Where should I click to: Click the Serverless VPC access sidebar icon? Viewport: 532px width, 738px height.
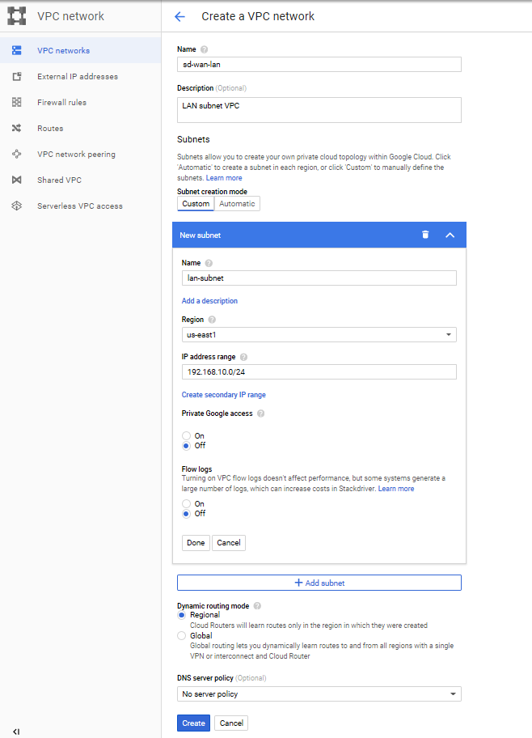click(16, 206)
